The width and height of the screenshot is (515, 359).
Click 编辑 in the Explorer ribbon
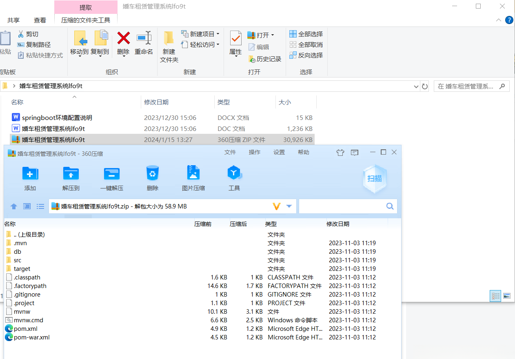coord(259,47)
